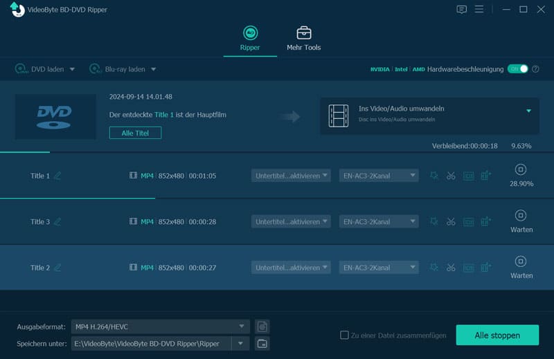The height and width of the screenshot is (359, 554).
Task: Open the output folder browse icon
Action: pyautogui.click(x=262, y=343)
